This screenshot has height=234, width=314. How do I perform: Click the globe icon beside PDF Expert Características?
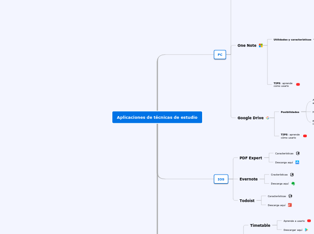tap(298, 153)
